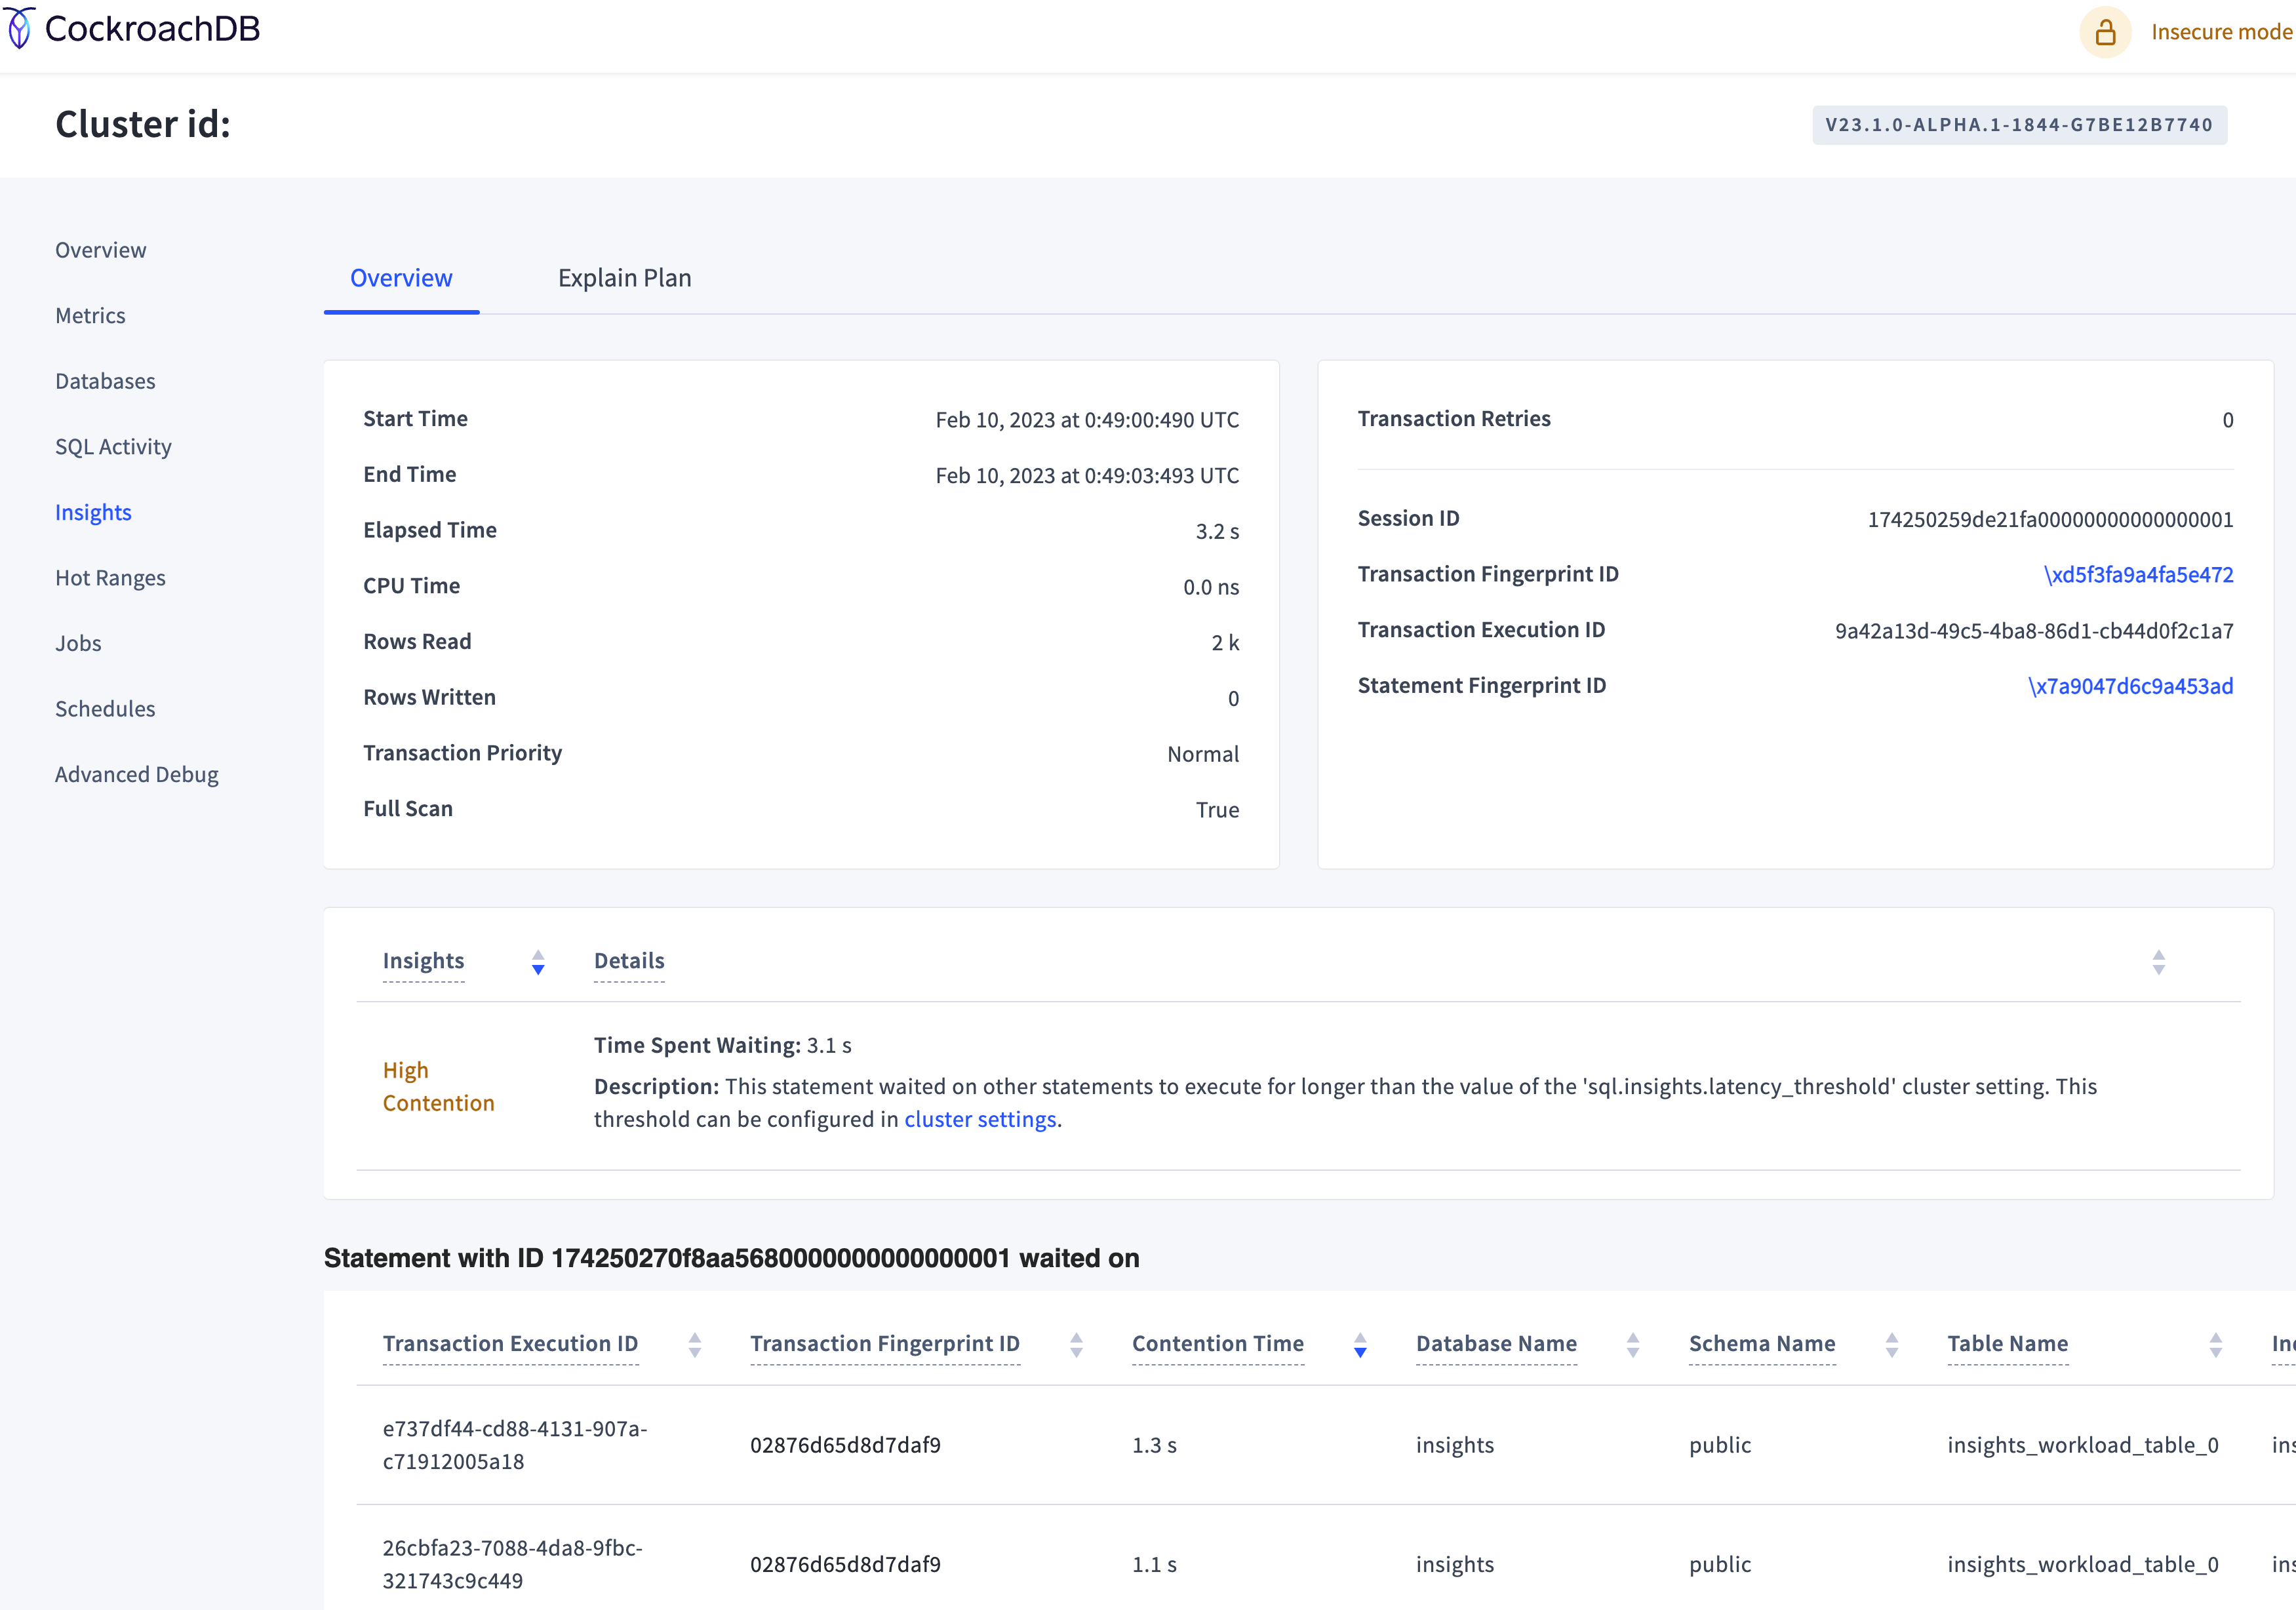
Task: Click fingerprint 02876d65d8d7daf9 in the 1.1 s row
Action: tap(845, 1565)
